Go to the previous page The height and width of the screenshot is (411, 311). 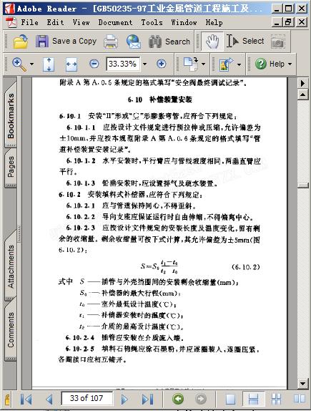tap(49, 400)
